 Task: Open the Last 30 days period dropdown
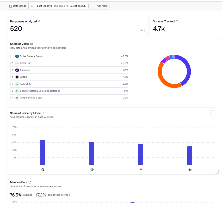click(x=44, y=6)
